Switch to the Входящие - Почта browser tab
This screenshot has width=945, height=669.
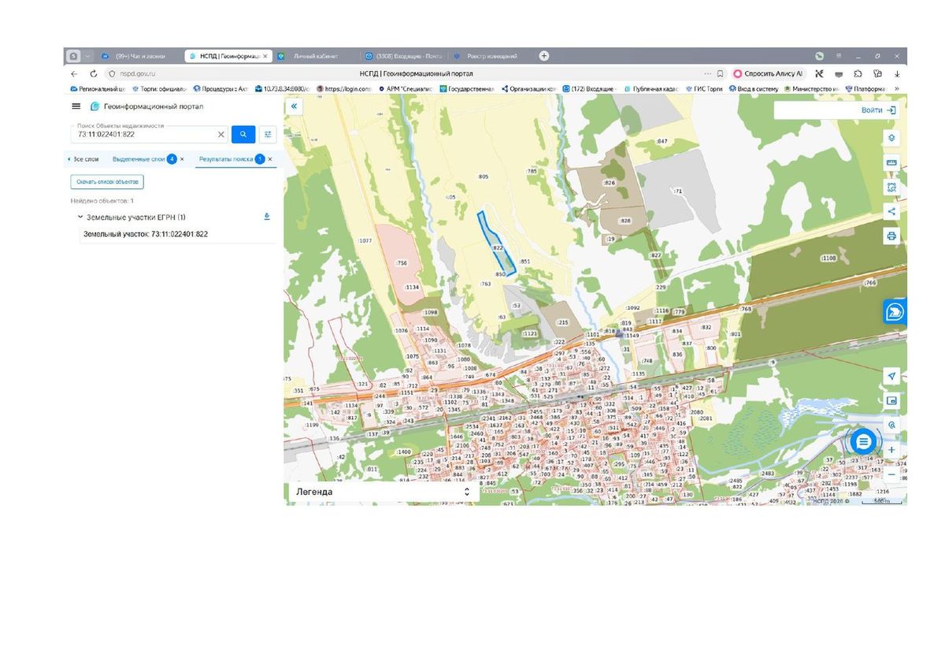[x=403, y=57]
